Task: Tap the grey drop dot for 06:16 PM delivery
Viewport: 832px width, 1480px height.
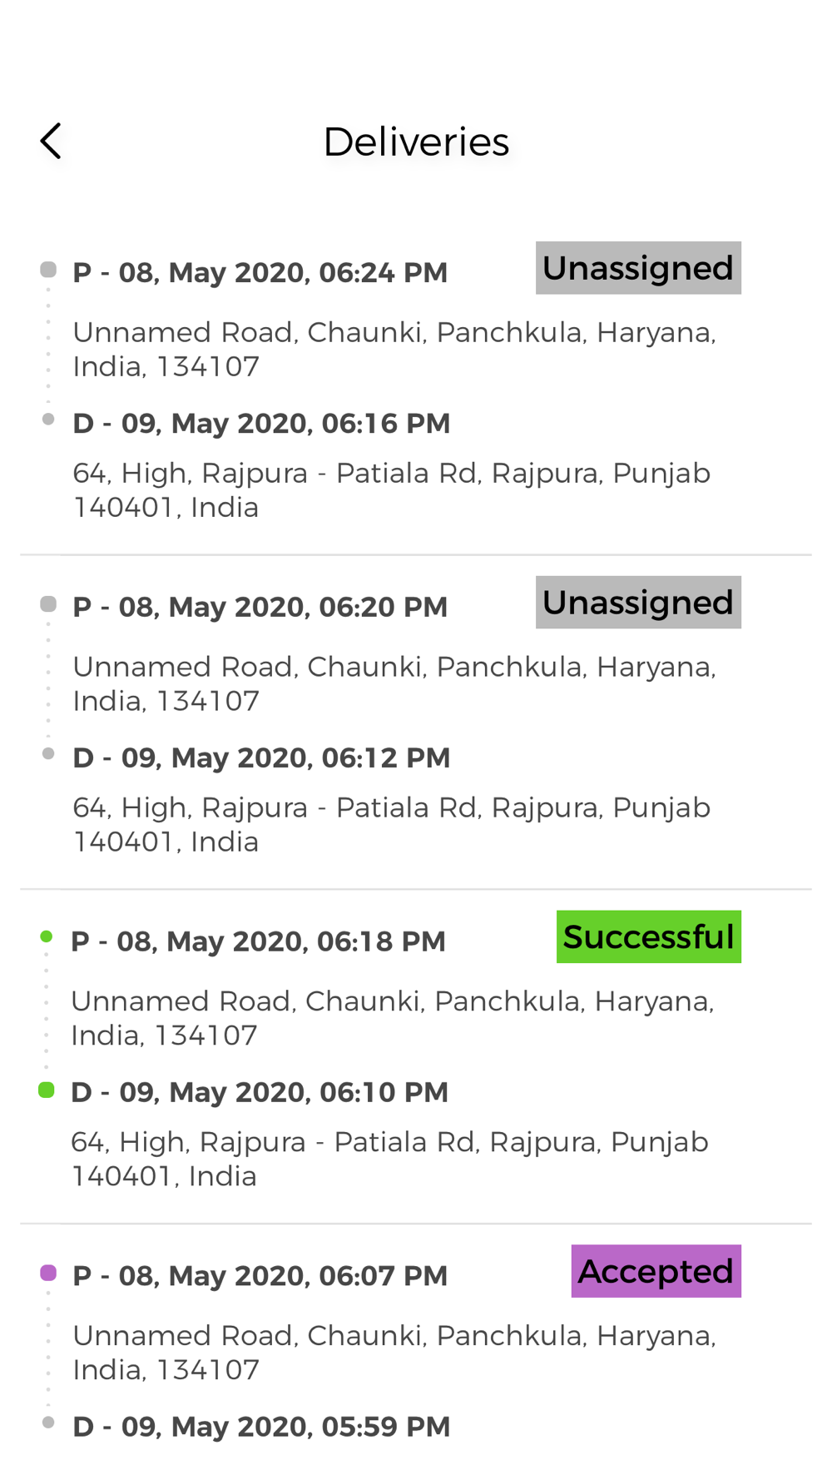Action: tap(48, 420)
